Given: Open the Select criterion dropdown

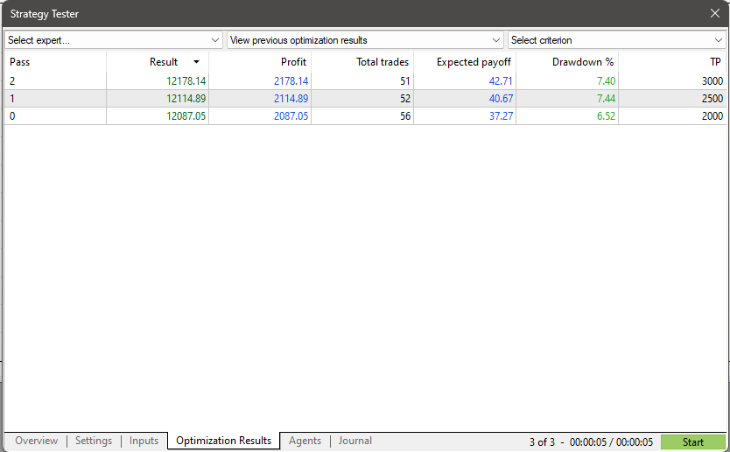Looking at the screenshot, I should coord(617,40).
